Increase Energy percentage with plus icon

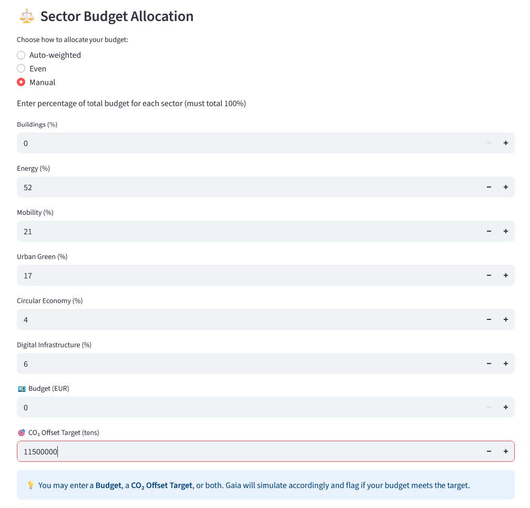click(506, 187)
